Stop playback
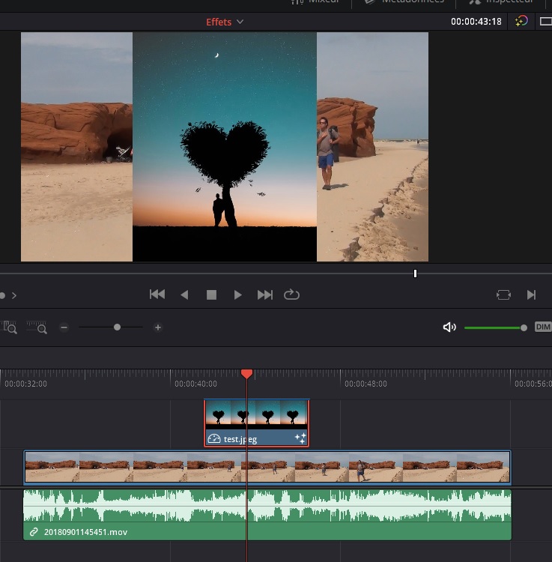 [x=211, y=294]
